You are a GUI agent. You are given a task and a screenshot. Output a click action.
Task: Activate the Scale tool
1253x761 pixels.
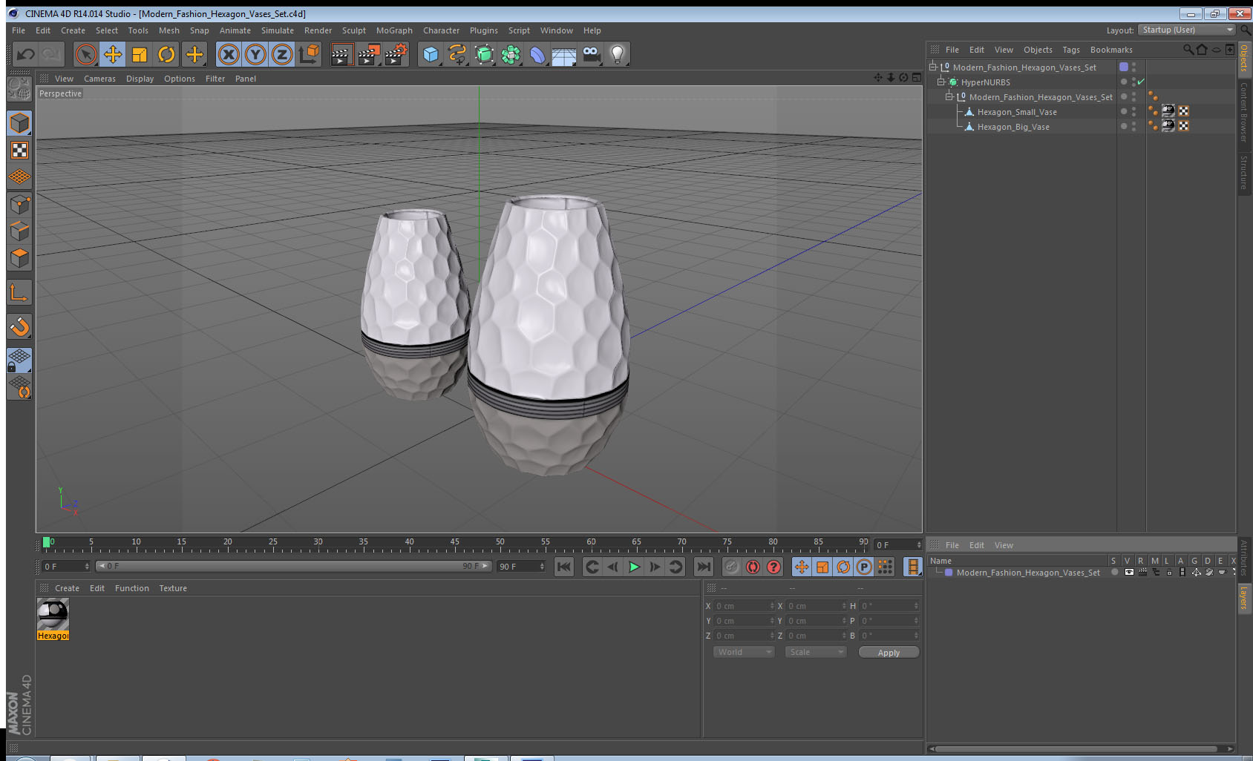pyautogui.click(x=140, y=54)
